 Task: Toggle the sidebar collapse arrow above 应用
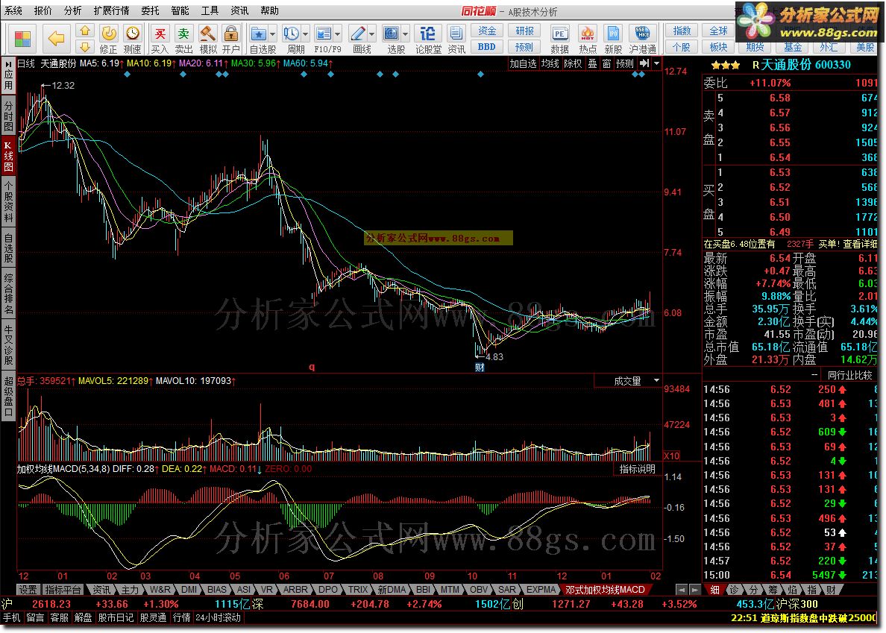click(x=8, y=63)
